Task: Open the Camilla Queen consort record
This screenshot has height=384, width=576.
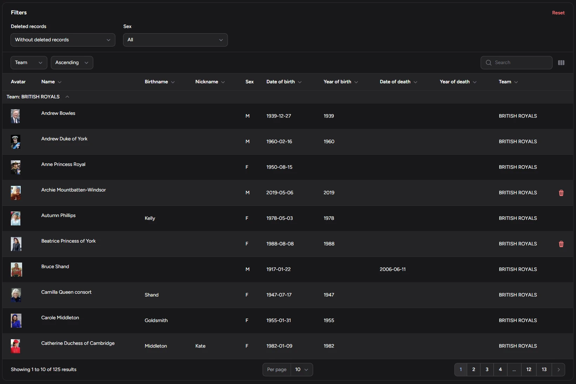Action: [66, 292]
